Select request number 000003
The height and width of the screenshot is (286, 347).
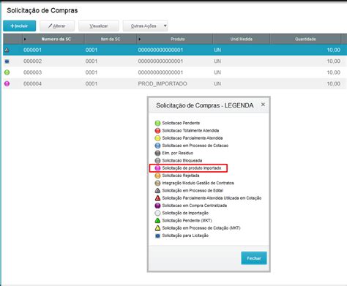point(32,72)
